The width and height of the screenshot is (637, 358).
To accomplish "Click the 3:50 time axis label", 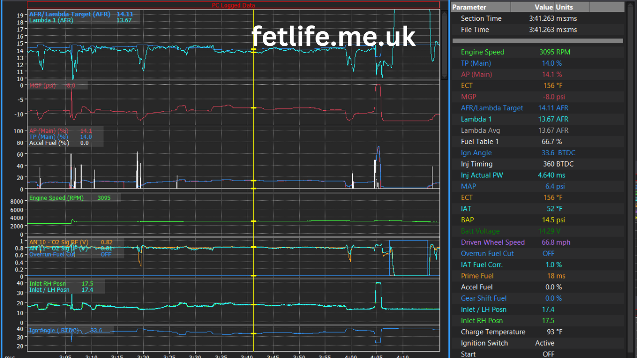I will (x=299, y=356).
